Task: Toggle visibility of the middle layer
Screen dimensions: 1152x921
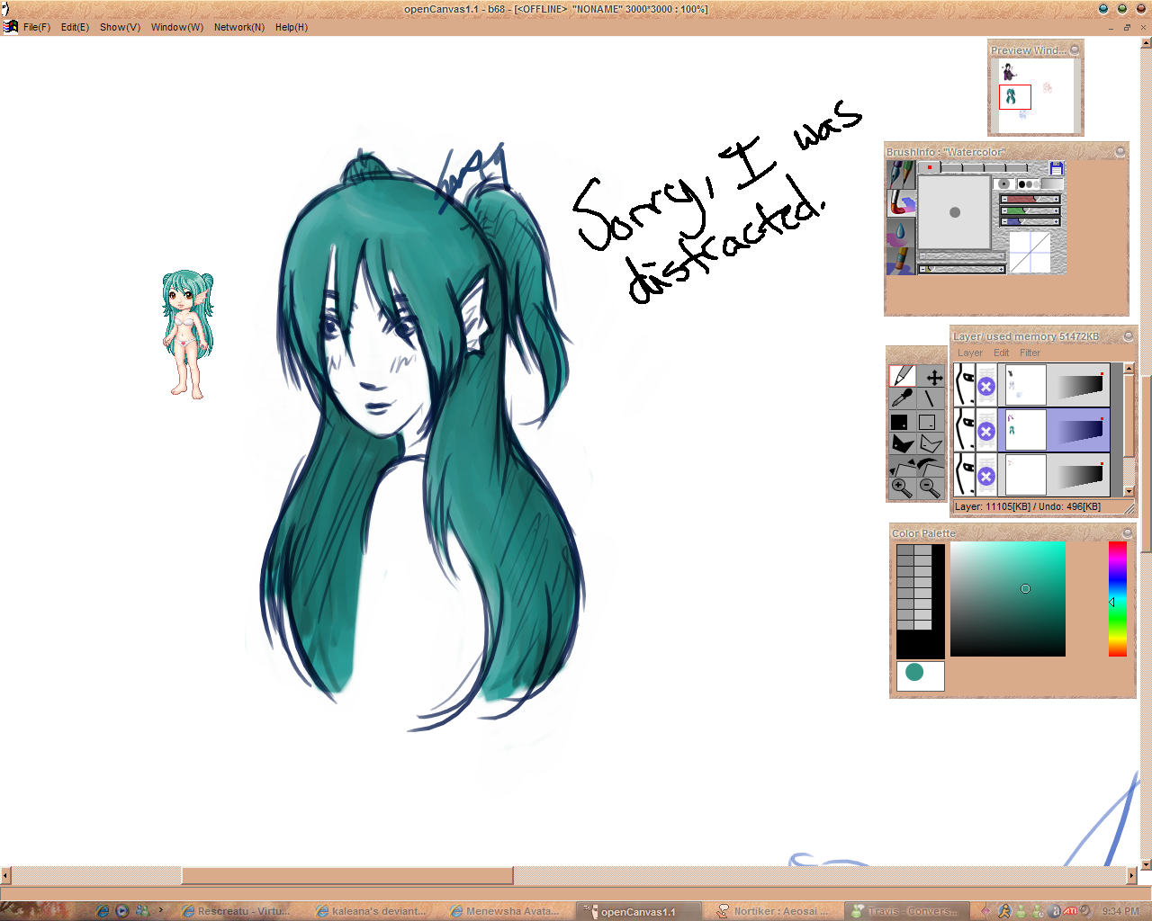Action: [965, 430]
